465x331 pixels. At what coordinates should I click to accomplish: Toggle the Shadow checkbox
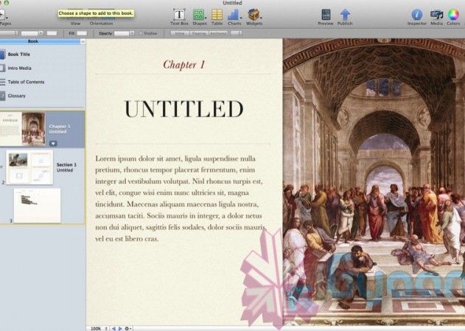(139, 33)
